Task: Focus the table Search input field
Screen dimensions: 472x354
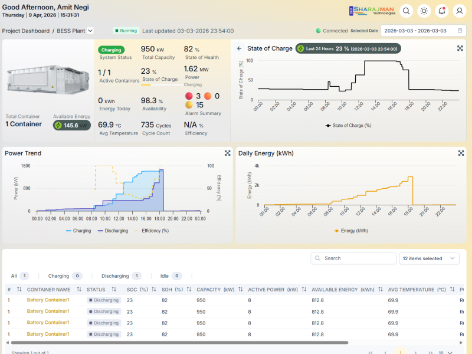Action: (353, 258)
